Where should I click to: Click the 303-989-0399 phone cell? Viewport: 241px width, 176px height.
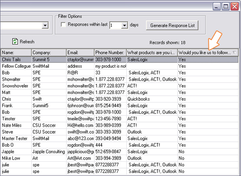[110, 125]
